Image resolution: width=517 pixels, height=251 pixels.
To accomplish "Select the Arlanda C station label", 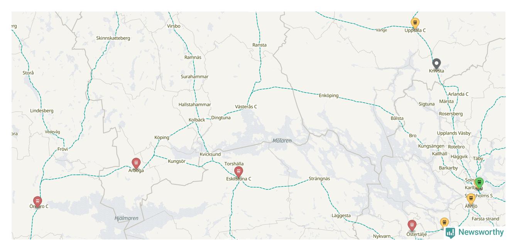I will pyautogui.click(x=458, y=94).
